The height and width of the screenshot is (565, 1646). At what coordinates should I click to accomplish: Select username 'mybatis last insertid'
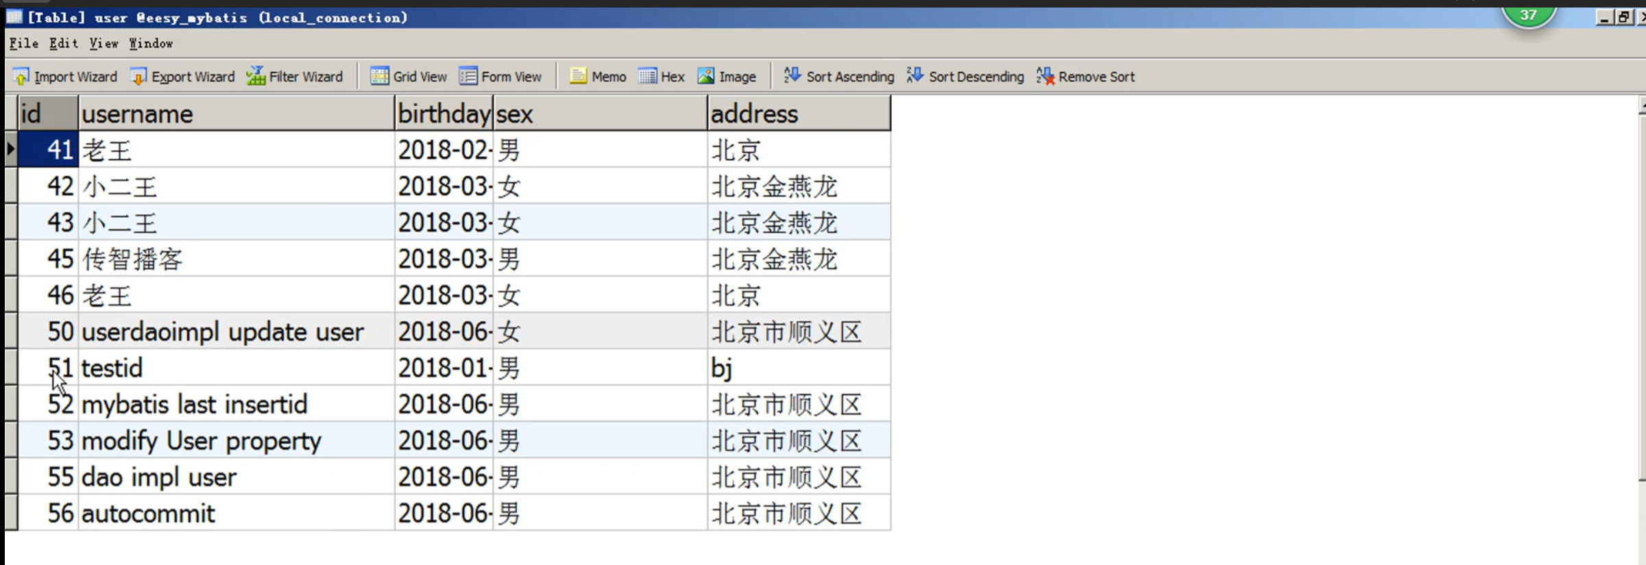point(237,404)
